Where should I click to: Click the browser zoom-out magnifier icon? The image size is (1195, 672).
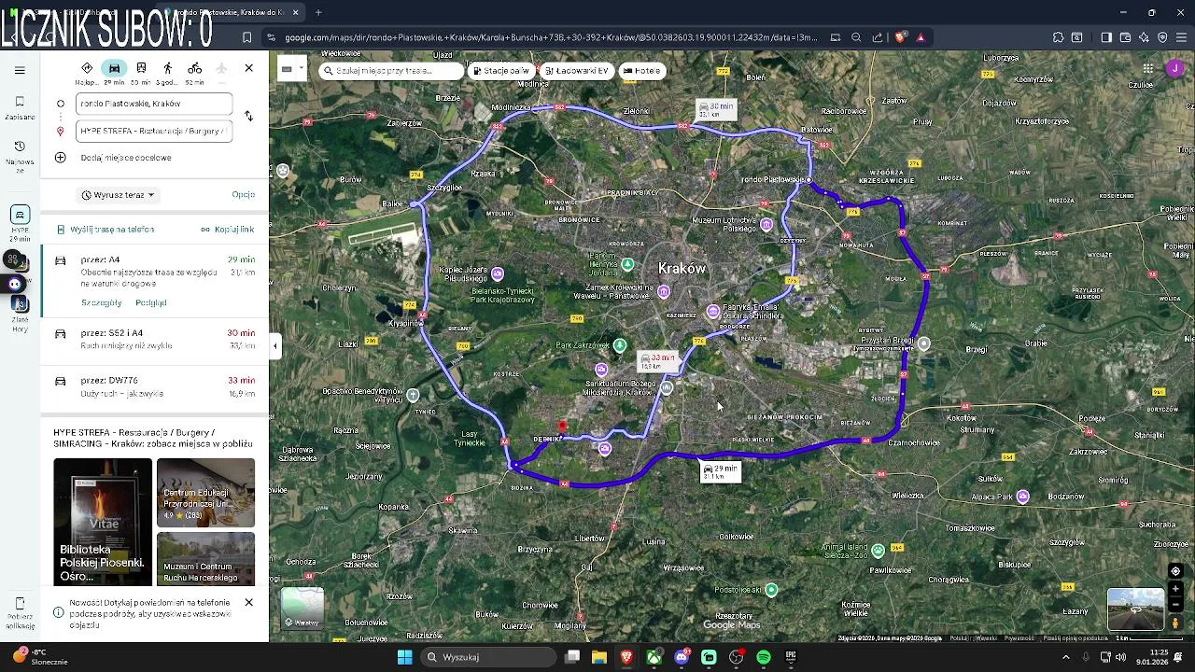point(856,37)
